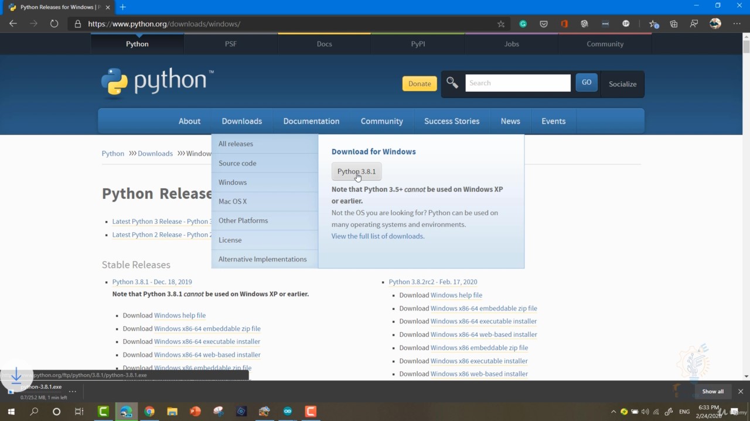
Task: Select All releases in Downloads menu
Action: coord(265,144)
